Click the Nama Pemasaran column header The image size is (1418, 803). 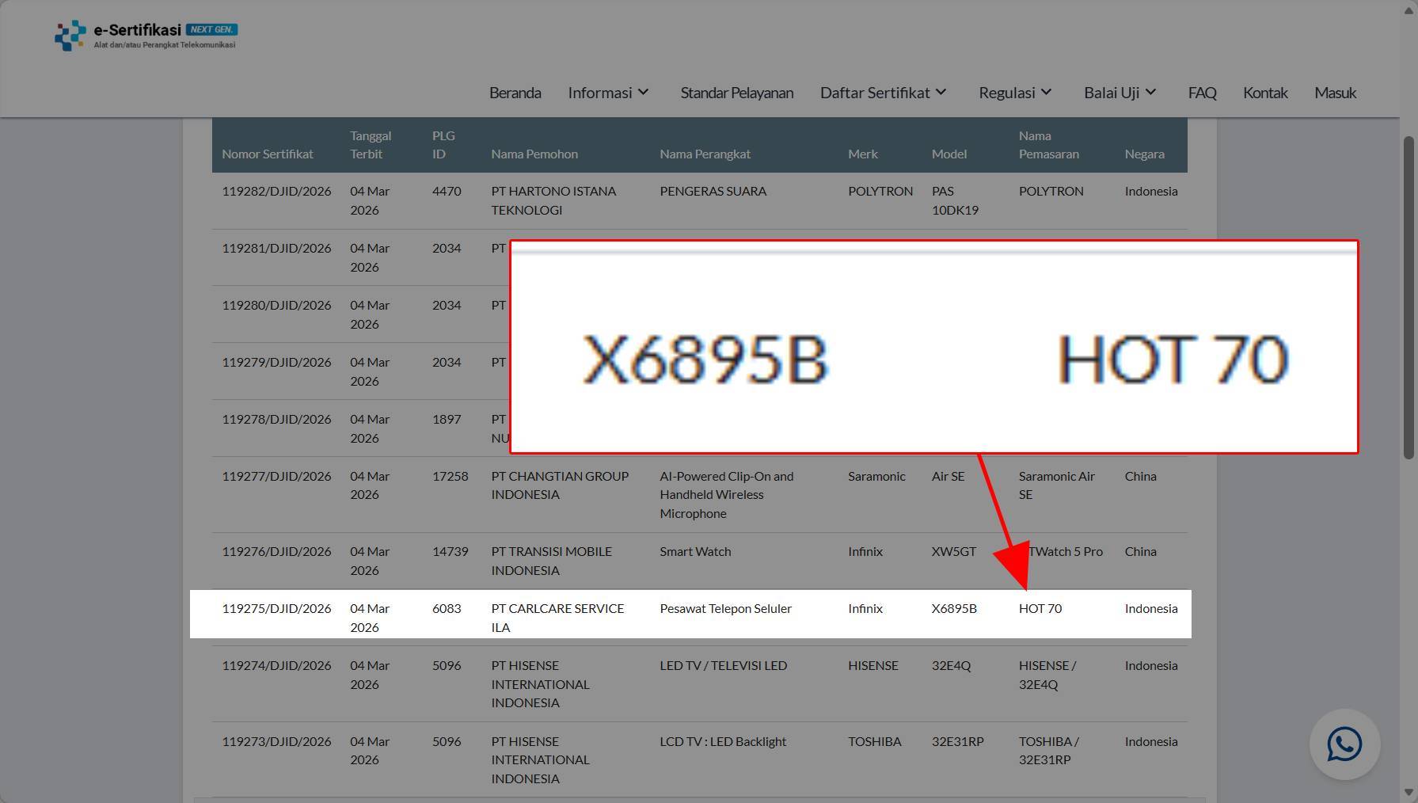tap(1049, 145)
